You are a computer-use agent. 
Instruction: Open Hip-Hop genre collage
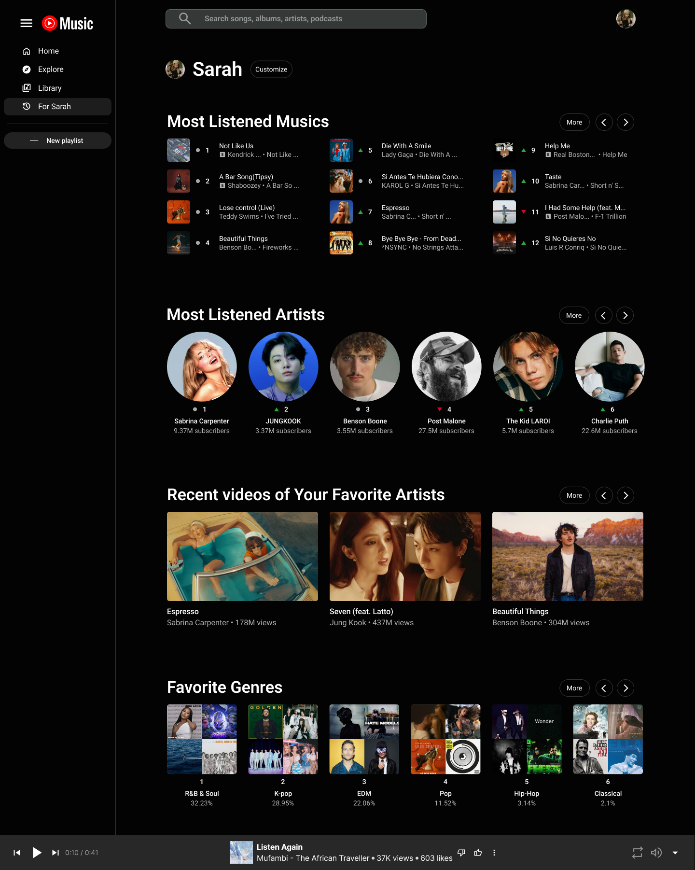(527, 739)
